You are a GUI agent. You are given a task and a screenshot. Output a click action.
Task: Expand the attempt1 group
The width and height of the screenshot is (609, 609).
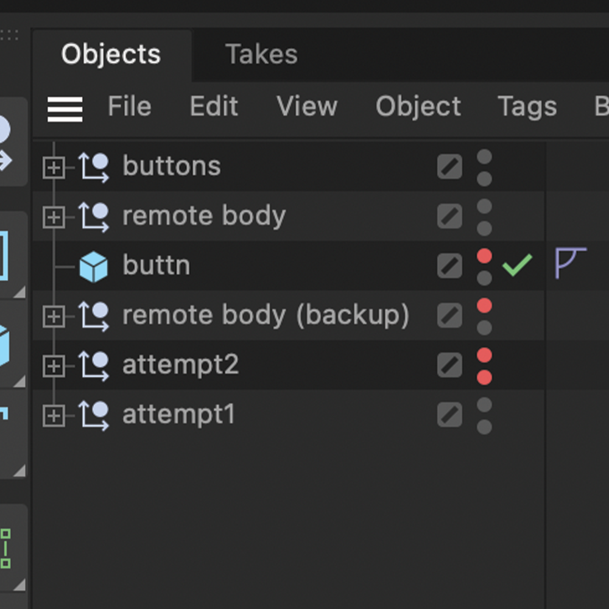coord(54,414)
